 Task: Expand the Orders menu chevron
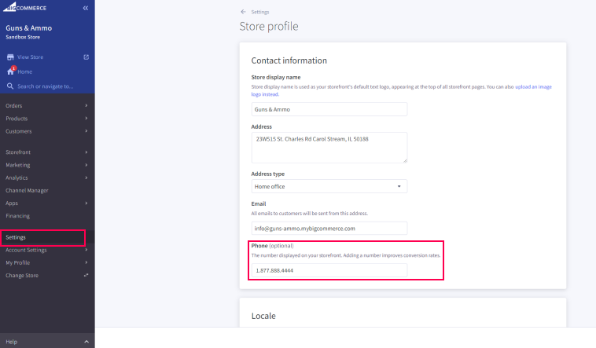pyautogui.click(x=86, y=105)
